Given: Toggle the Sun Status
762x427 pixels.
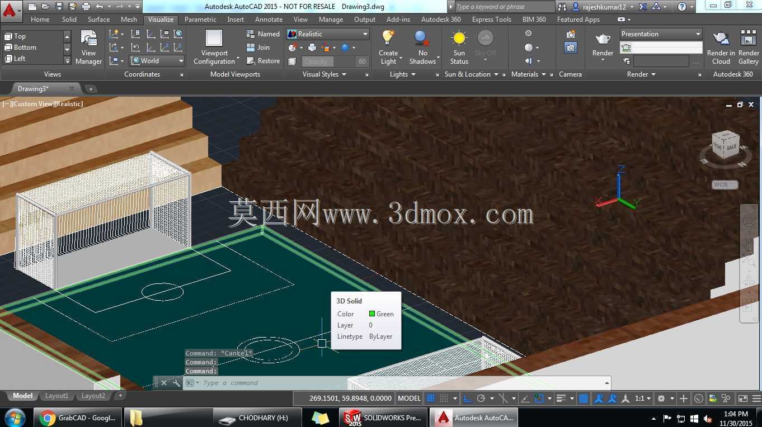Looking at the screenshot, I should pyautogui.click(x=459, y=48).
